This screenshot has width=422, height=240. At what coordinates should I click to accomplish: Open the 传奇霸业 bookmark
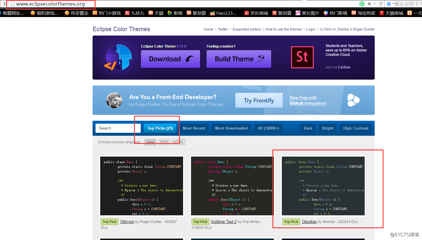(76, 13)
